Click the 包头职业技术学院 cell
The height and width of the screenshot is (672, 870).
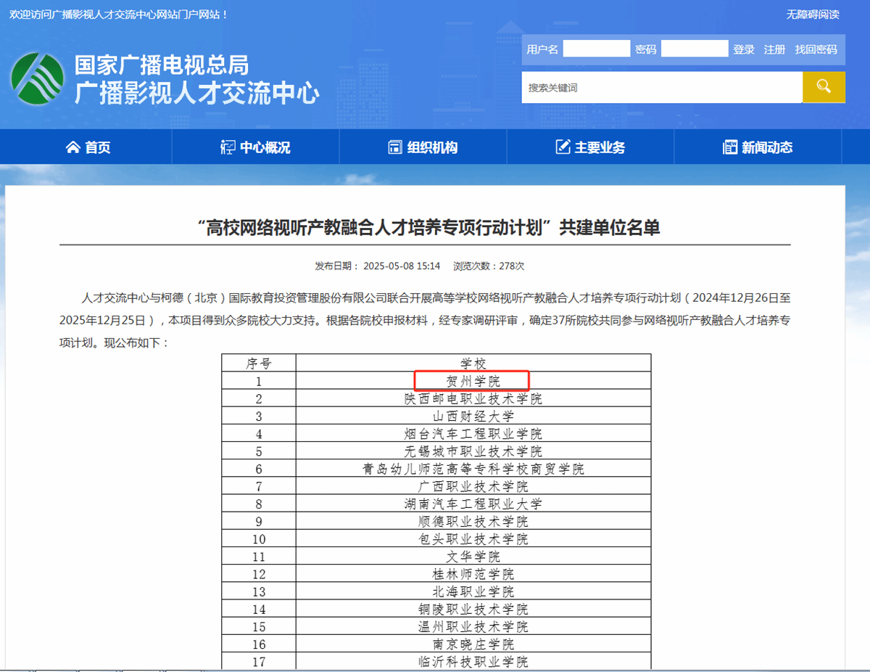(473, 538)
